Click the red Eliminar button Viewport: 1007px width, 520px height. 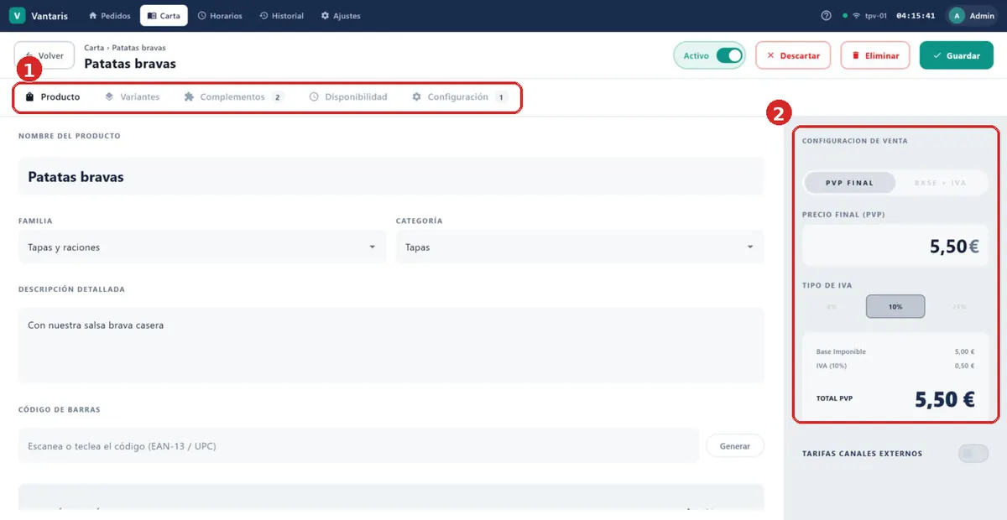coord(875,55)
